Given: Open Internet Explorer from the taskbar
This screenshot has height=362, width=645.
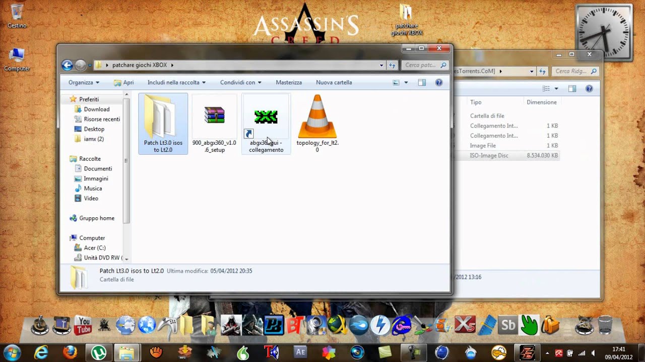Looking at the screenshot, I should 41,352.
